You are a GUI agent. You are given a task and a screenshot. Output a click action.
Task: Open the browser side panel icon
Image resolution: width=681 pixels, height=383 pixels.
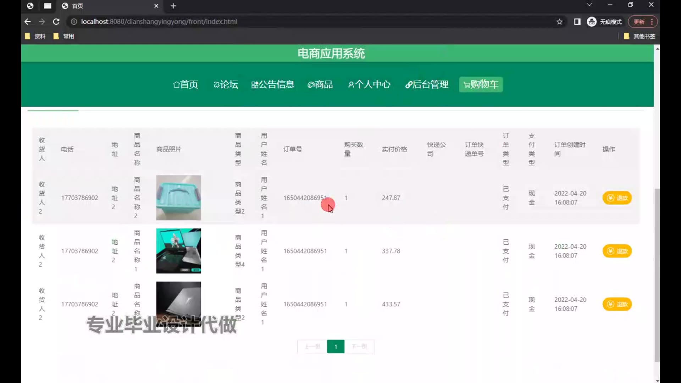pyautogui.click(x=577, y=22)
